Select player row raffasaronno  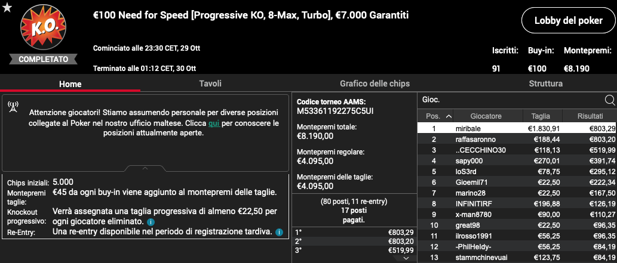tap(517, 140)
